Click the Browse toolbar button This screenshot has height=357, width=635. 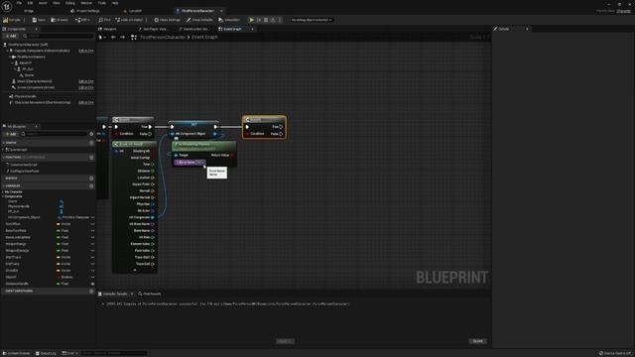coord(60,20)
